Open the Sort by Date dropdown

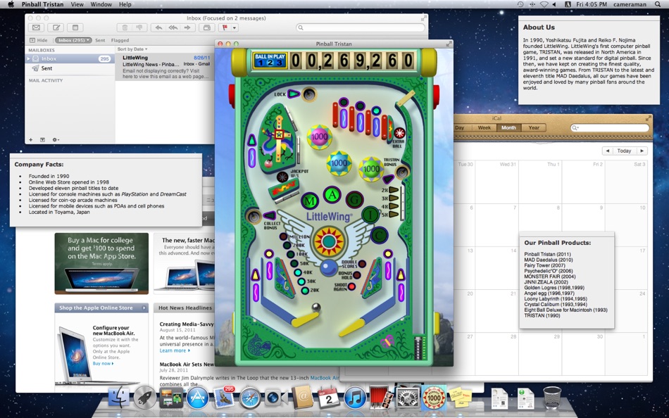point(132,49)
